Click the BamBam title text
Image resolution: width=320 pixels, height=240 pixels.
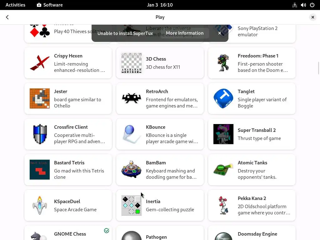pos(156,162)
